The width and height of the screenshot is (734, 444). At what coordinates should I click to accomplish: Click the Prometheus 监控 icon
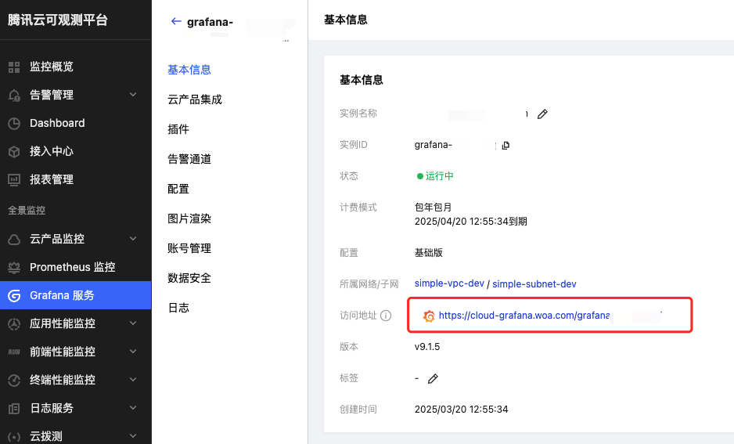[14, 268]
